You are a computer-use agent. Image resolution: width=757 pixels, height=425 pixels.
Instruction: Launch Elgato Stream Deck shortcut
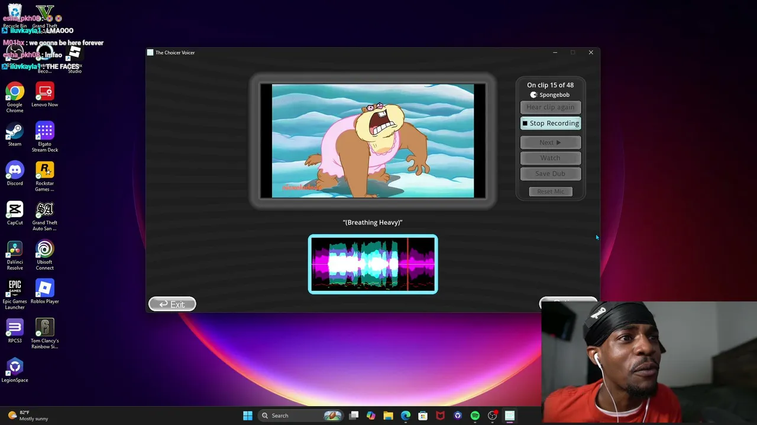pos(44,137)
